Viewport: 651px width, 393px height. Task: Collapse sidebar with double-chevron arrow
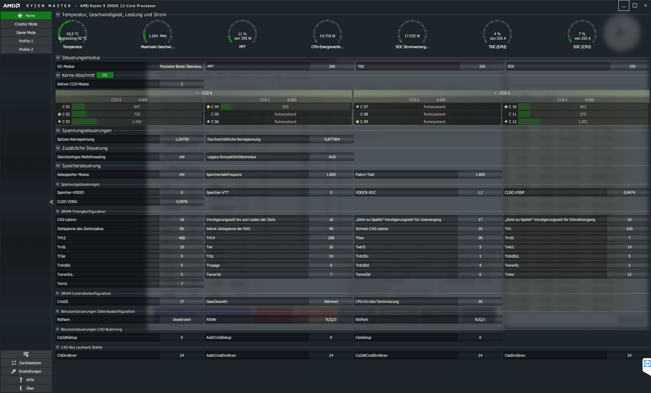pyautogui.click(x=52, y=202)
